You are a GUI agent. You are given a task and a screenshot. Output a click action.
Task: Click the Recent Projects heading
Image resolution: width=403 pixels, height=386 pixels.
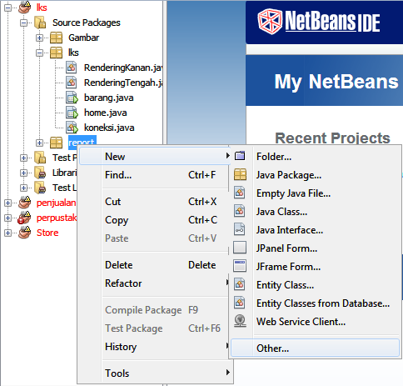click(x=332, y=138)
